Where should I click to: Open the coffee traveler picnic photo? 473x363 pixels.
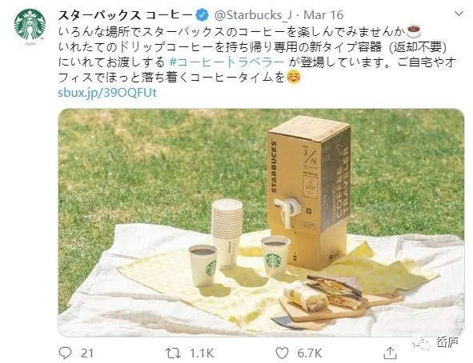click(x=261, y=222)
